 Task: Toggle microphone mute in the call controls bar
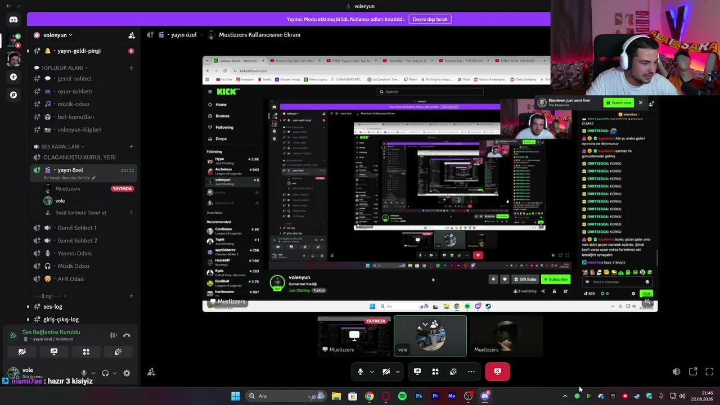[361, 371]
